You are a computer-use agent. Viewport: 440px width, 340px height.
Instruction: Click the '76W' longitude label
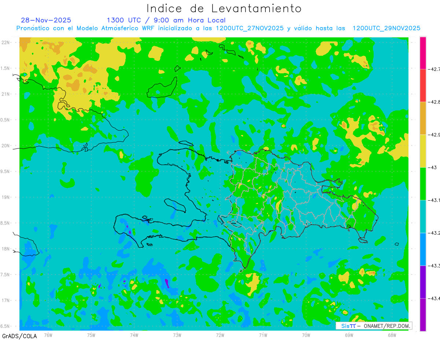[48, 335]
